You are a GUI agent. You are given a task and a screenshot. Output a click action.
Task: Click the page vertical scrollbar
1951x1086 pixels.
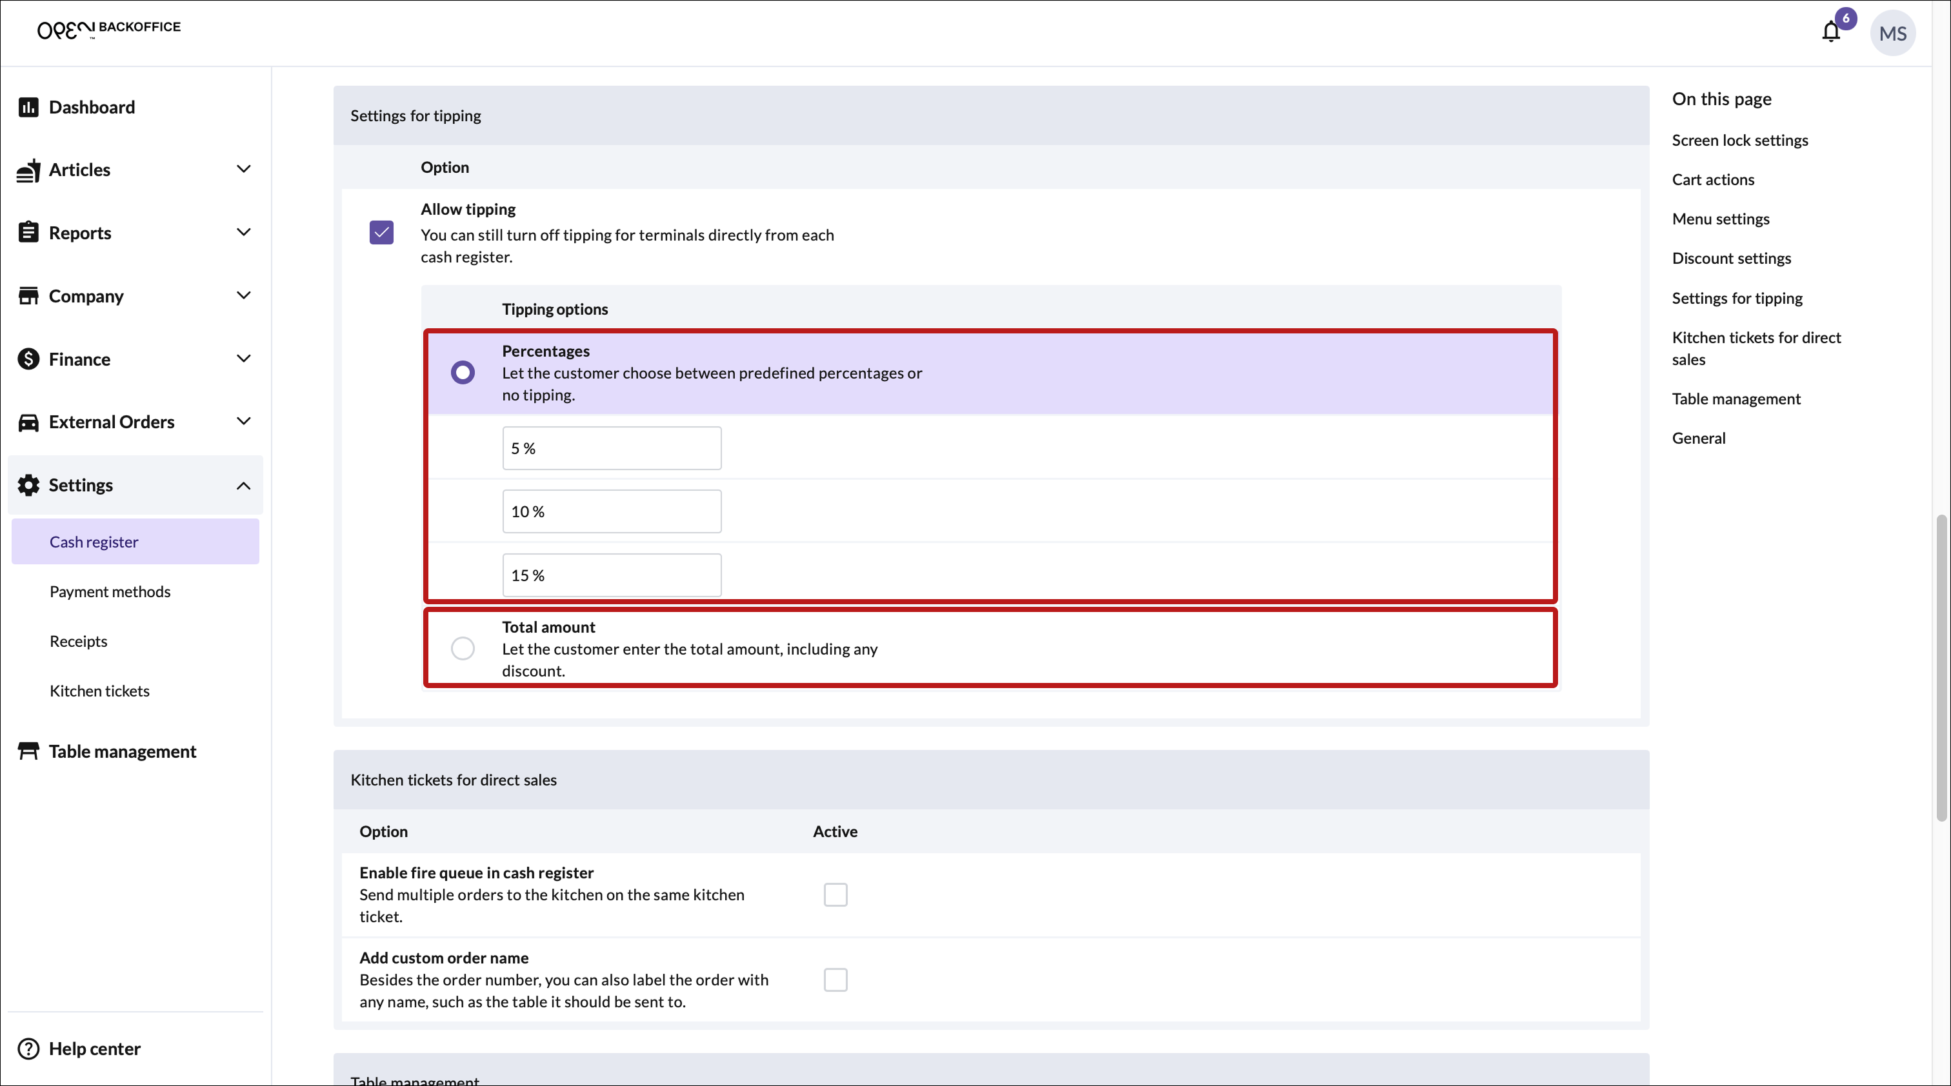(1941, 666)
